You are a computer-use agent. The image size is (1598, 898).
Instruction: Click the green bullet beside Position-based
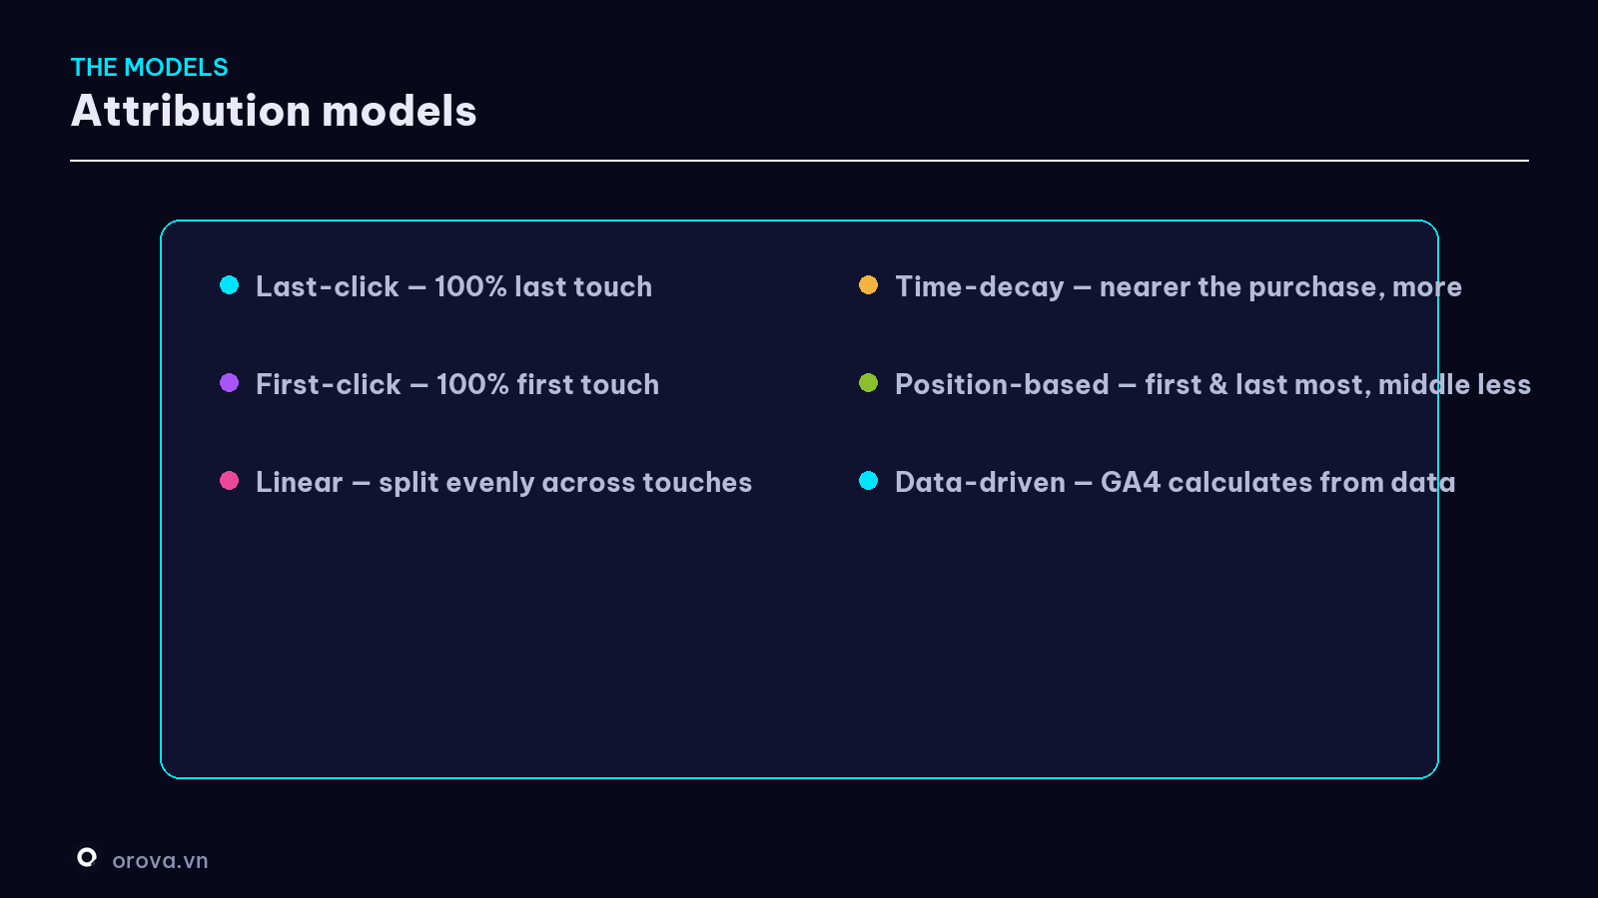[869, 383]
